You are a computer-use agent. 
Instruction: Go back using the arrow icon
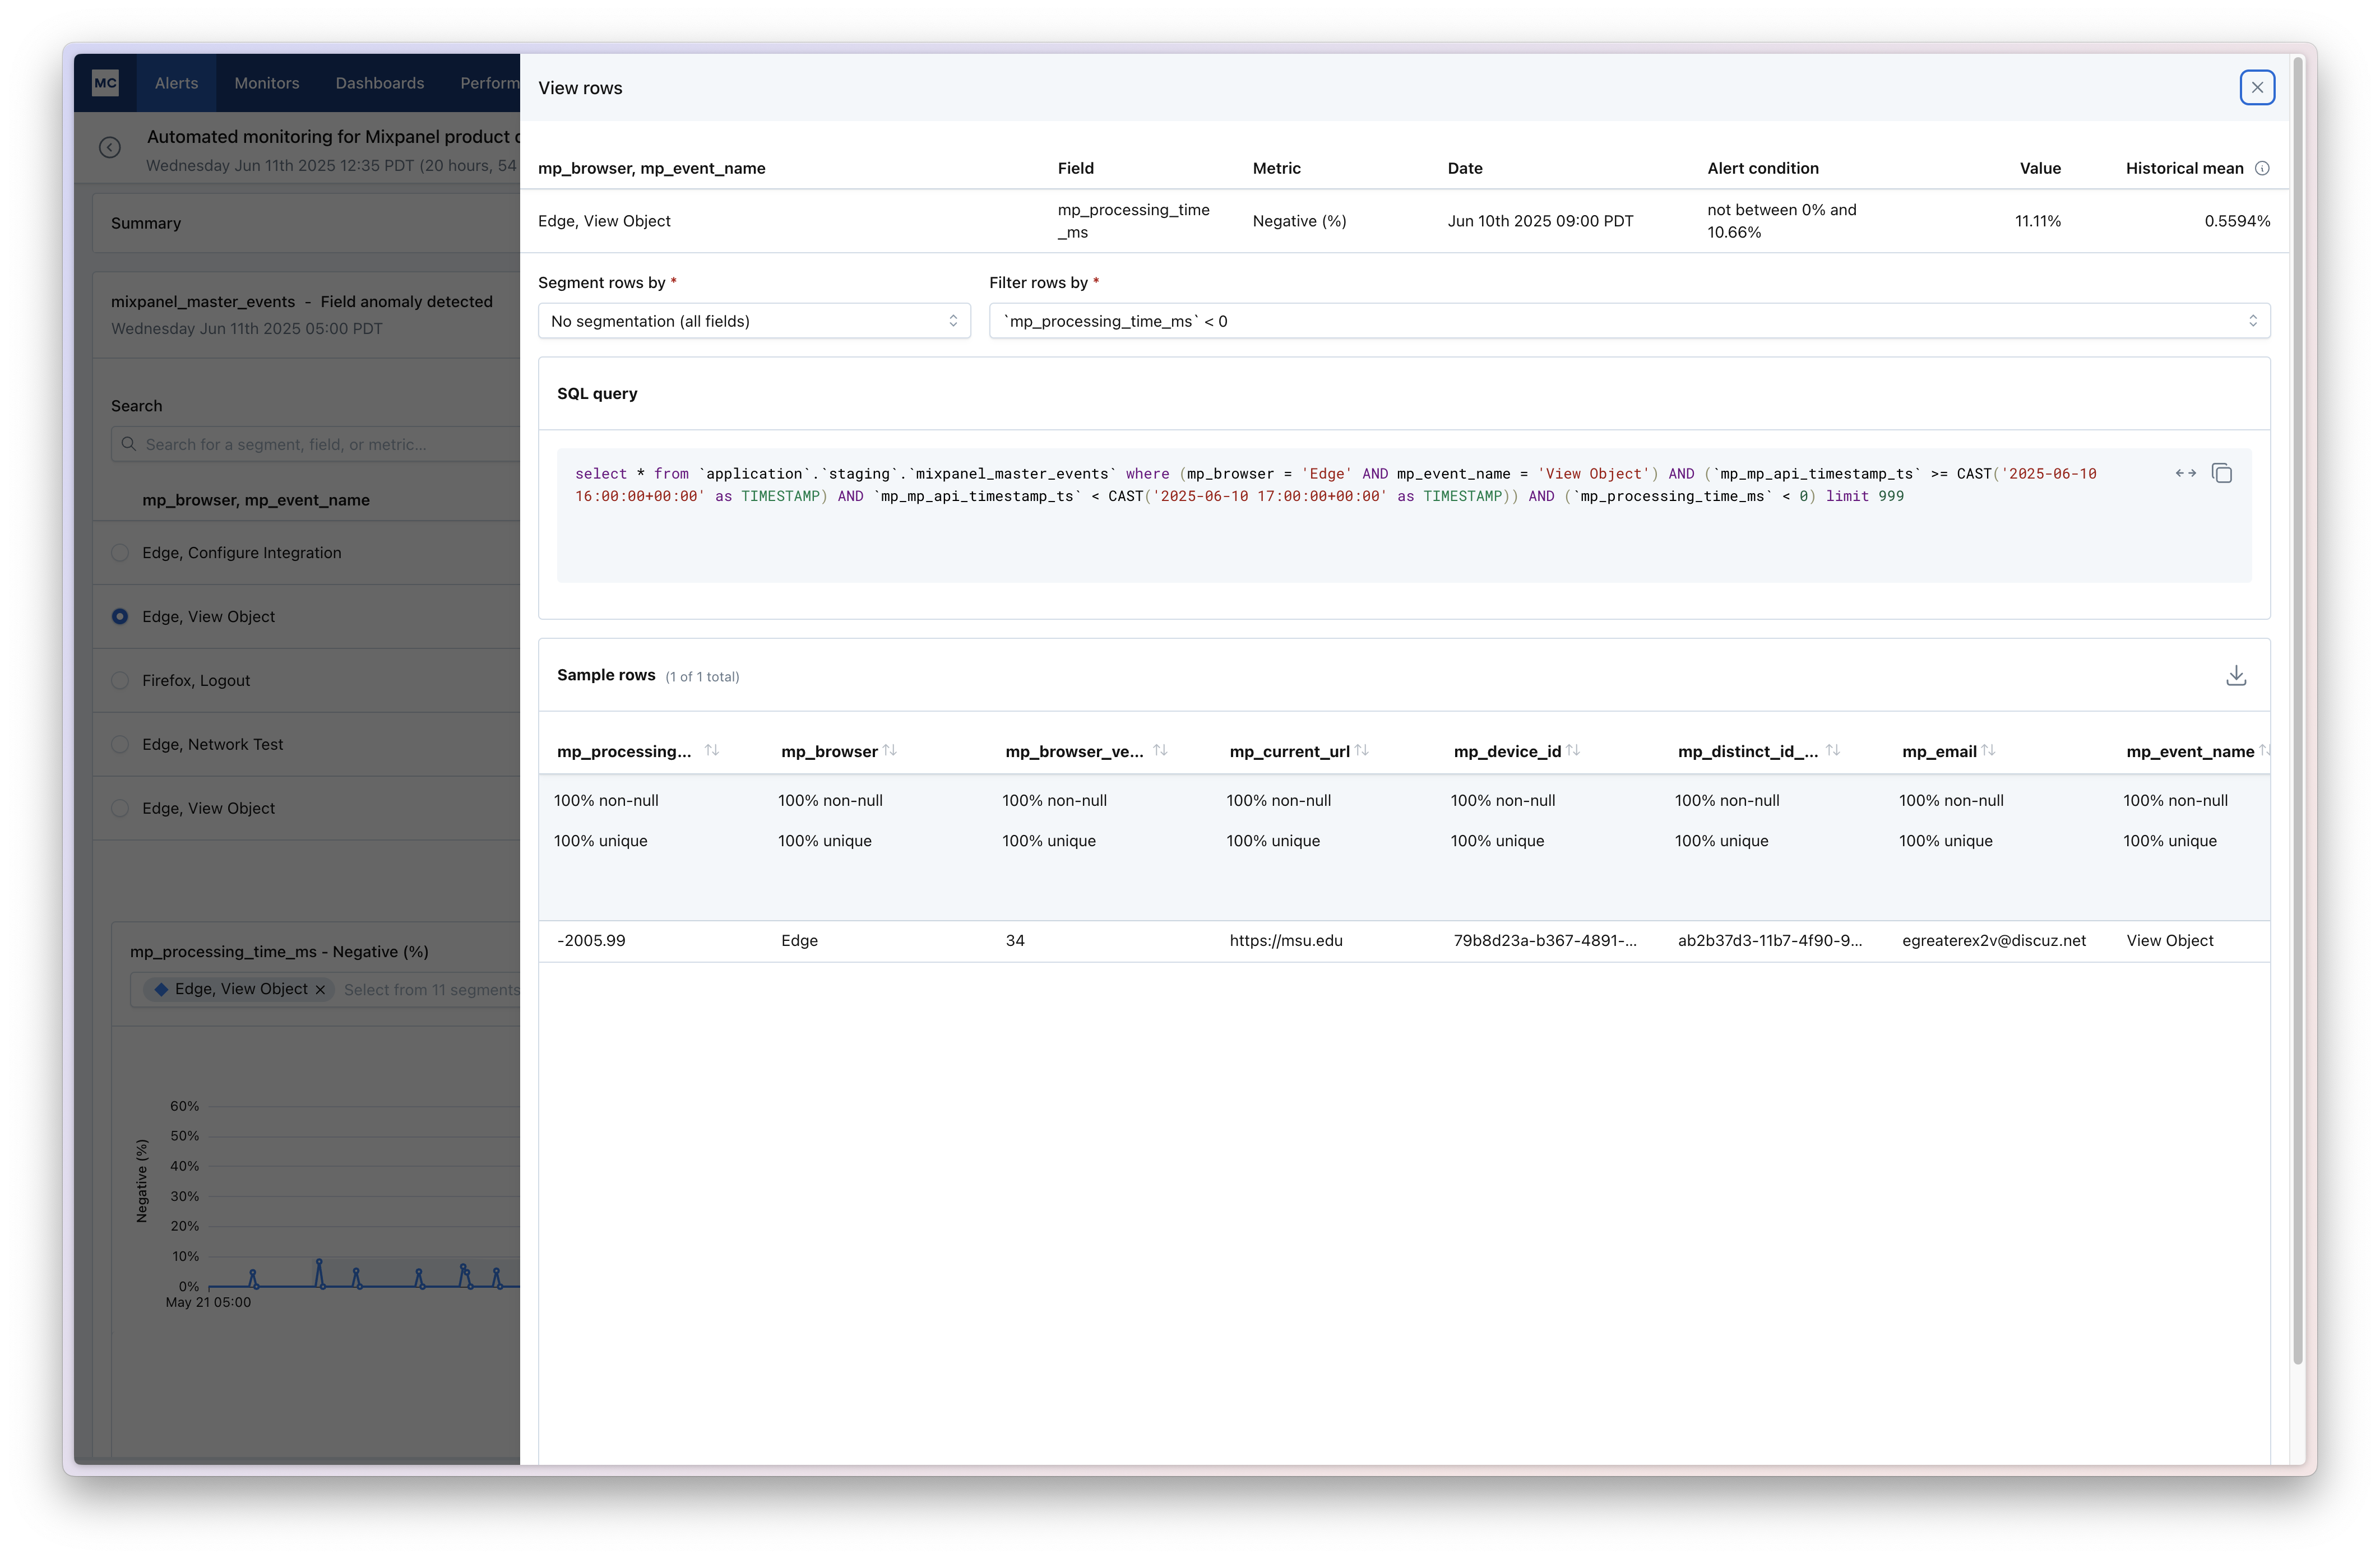tap(110, 148)
